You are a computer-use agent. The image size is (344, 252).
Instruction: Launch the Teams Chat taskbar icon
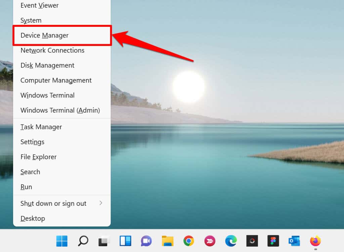(146, 241)
